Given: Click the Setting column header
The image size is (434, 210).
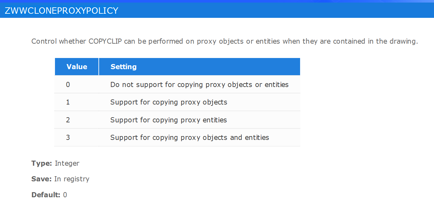Looking at the screenshot, I should click(199, 67).
